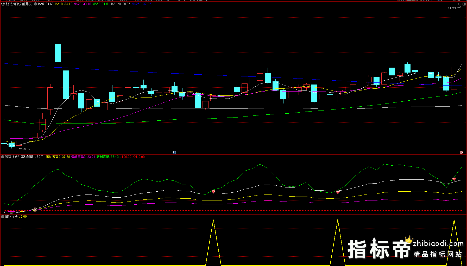Expand the 筹码捉妖 bottom indicator dropdown arrow
Image resolution: width=467 pixels, height=266 pixels.
click(x=3, y=217)
